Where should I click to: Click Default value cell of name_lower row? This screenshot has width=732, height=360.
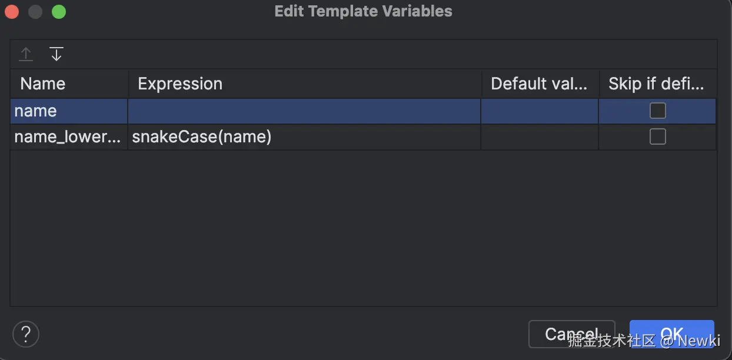point(540,137)
